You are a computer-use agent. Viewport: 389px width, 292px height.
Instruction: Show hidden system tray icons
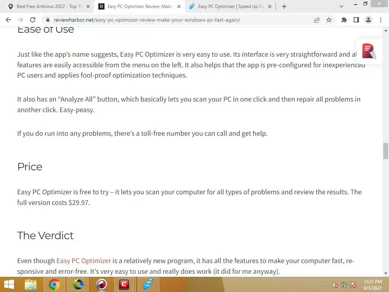[326, 285]
